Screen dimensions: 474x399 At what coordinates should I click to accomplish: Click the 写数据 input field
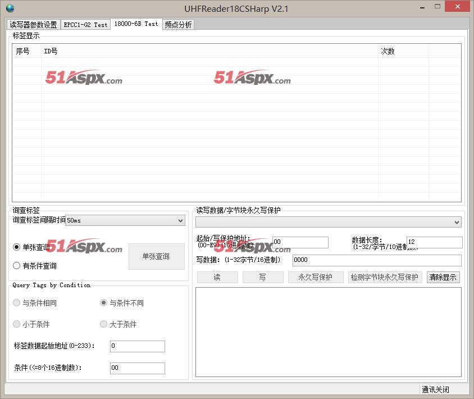[376, 260]
